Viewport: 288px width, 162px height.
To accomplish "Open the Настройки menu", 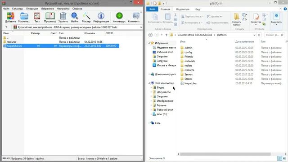I will pyautogui.click(x=63, y=9).
